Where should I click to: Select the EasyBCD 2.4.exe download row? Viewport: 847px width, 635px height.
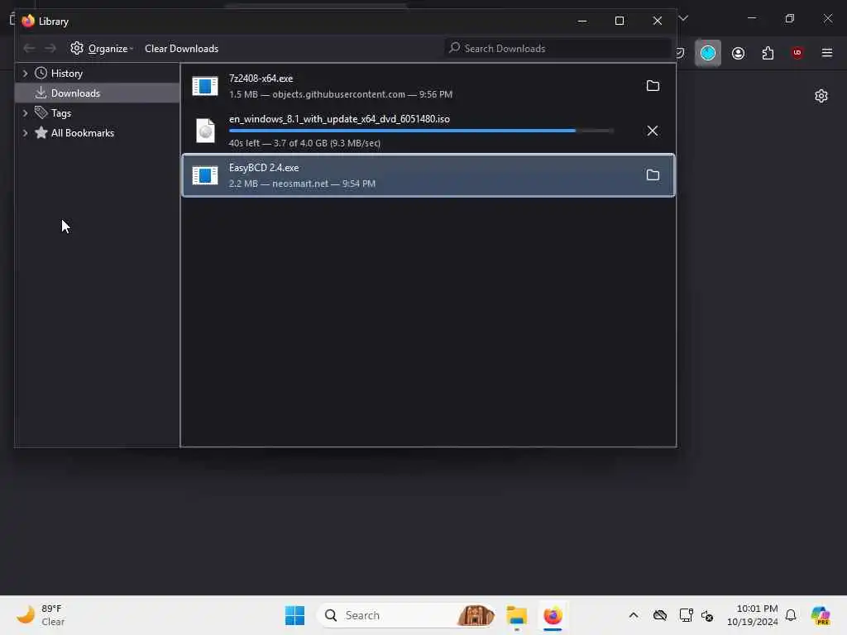tap(428, 175)
